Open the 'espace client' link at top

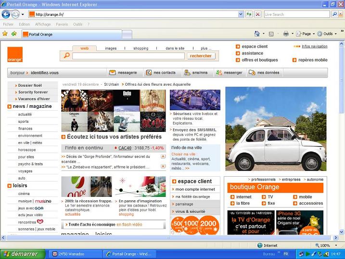255,46
